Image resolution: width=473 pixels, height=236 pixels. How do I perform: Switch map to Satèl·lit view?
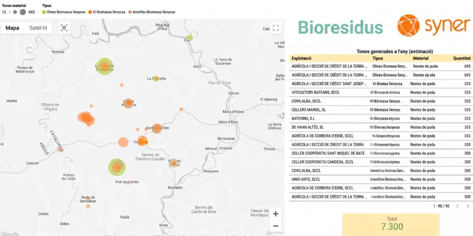[38, 28]
